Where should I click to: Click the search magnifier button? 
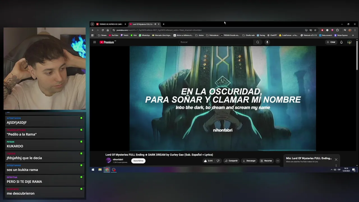tap(258, 42)
